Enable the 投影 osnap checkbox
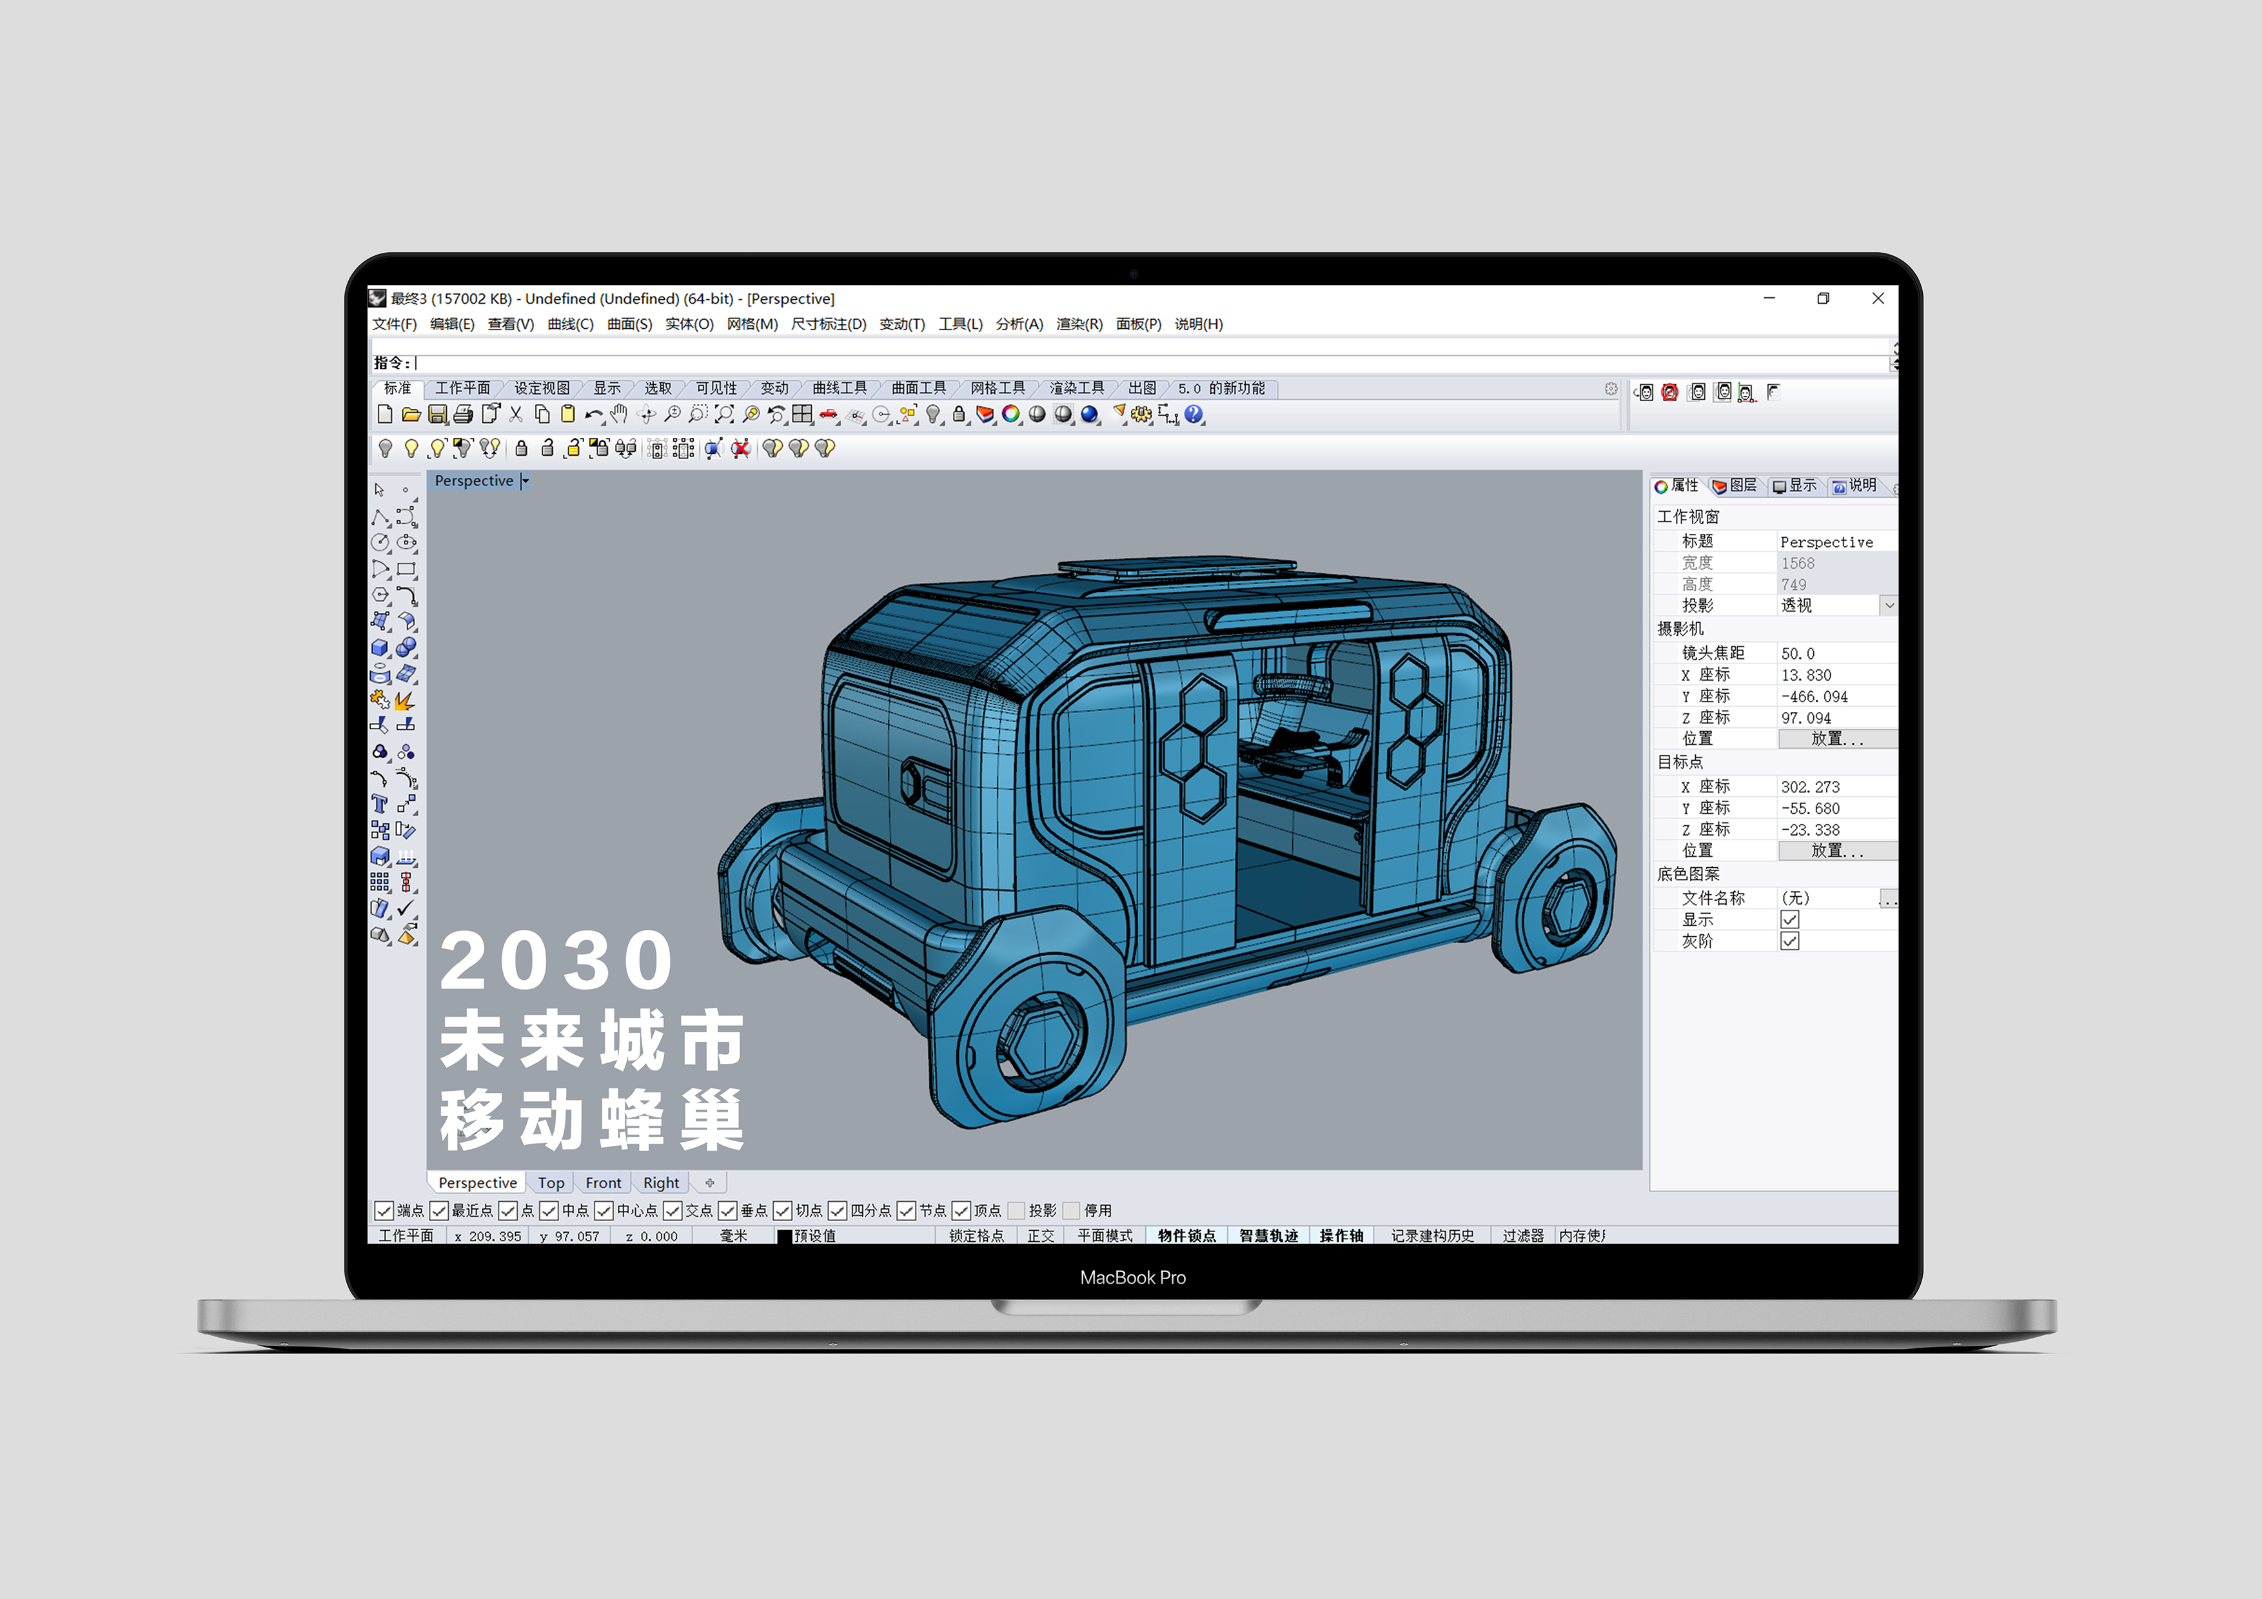The width and height of the screenshot is (2262, 1599). click(x=1017, y=1211)
